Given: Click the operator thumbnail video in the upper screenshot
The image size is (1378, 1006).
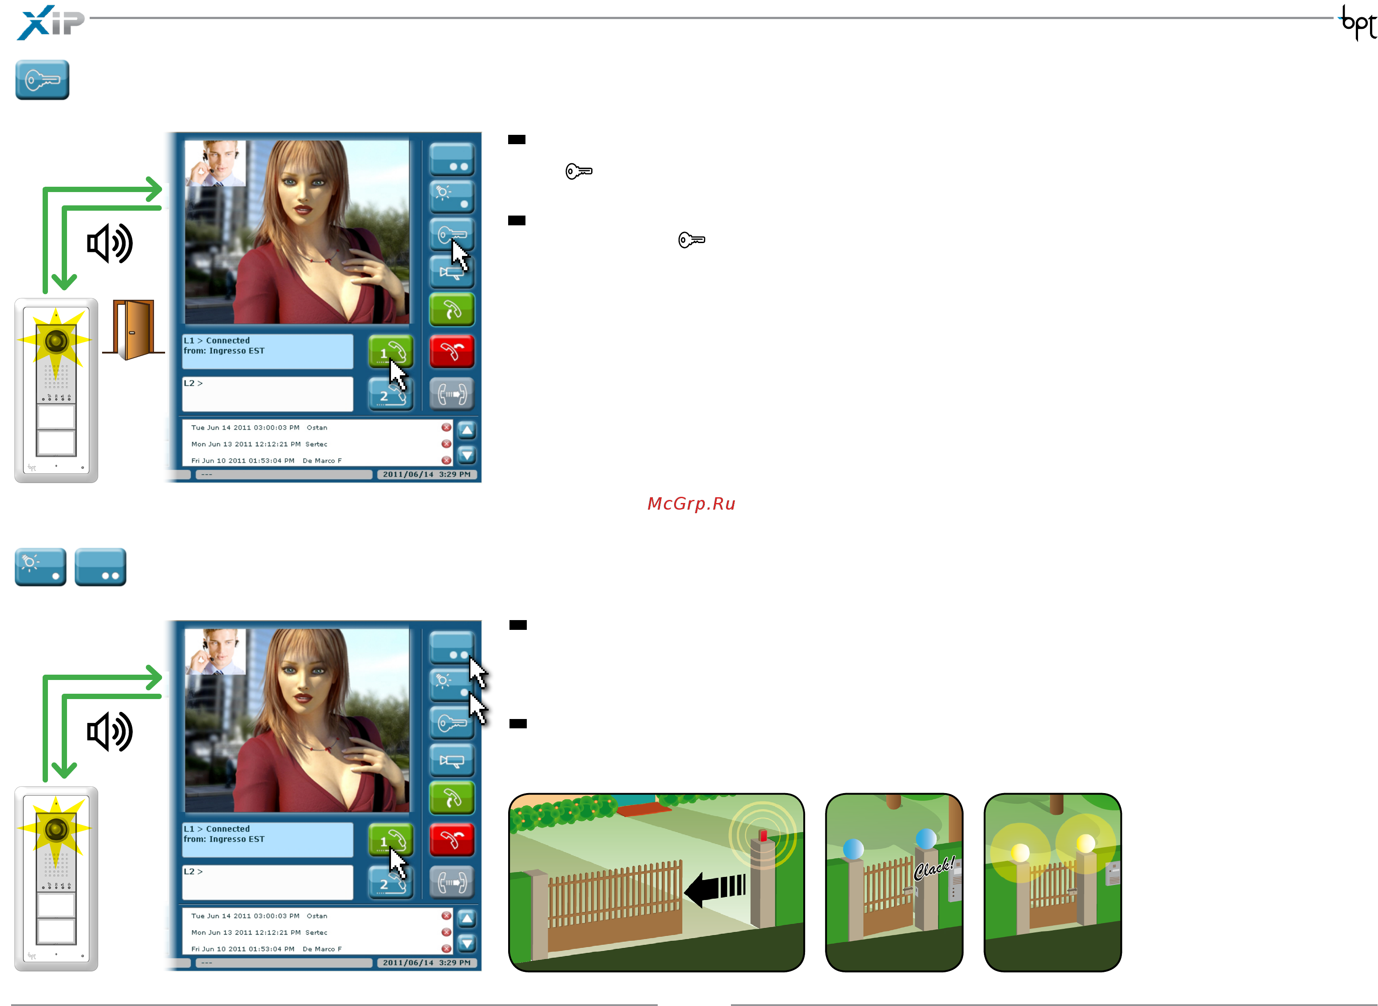Looking at the screenshot, I should point(215,163).
